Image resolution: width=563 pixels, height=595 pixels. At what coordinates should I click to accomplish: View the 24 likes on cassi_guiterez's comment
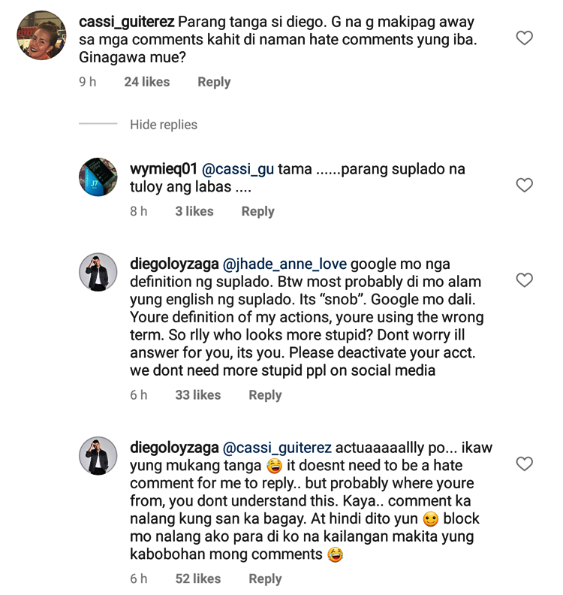147,82
